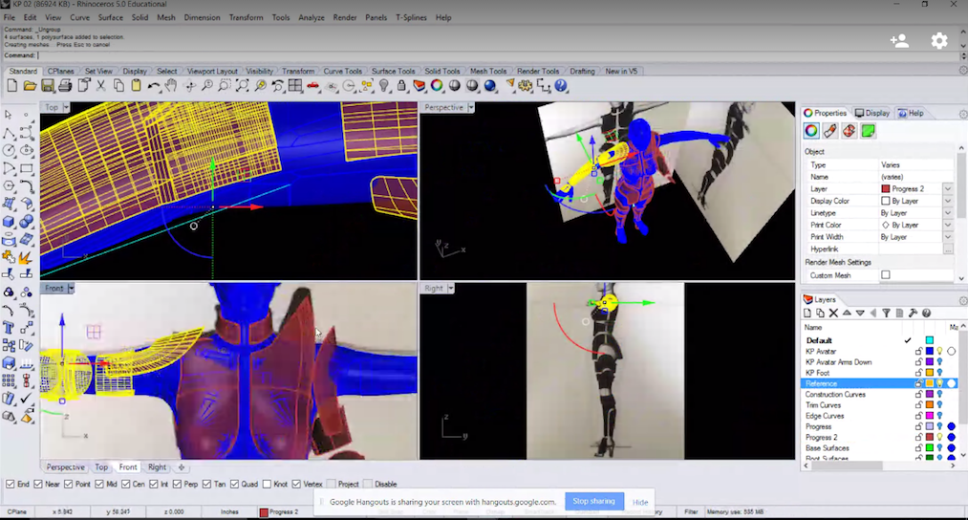Toggle the Vertex osnap checkbox

coord(296,485)
